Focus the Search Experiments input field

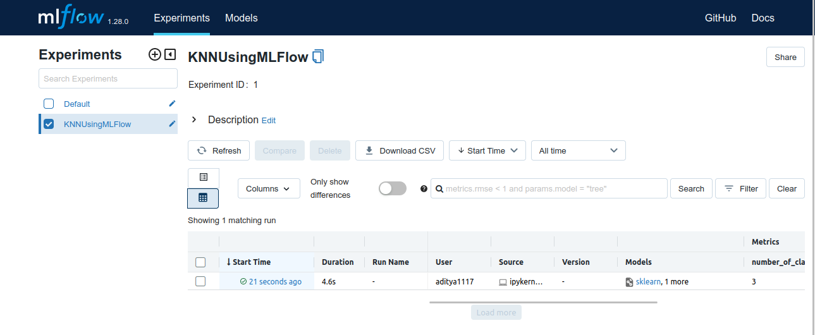(x=108, y=78)
